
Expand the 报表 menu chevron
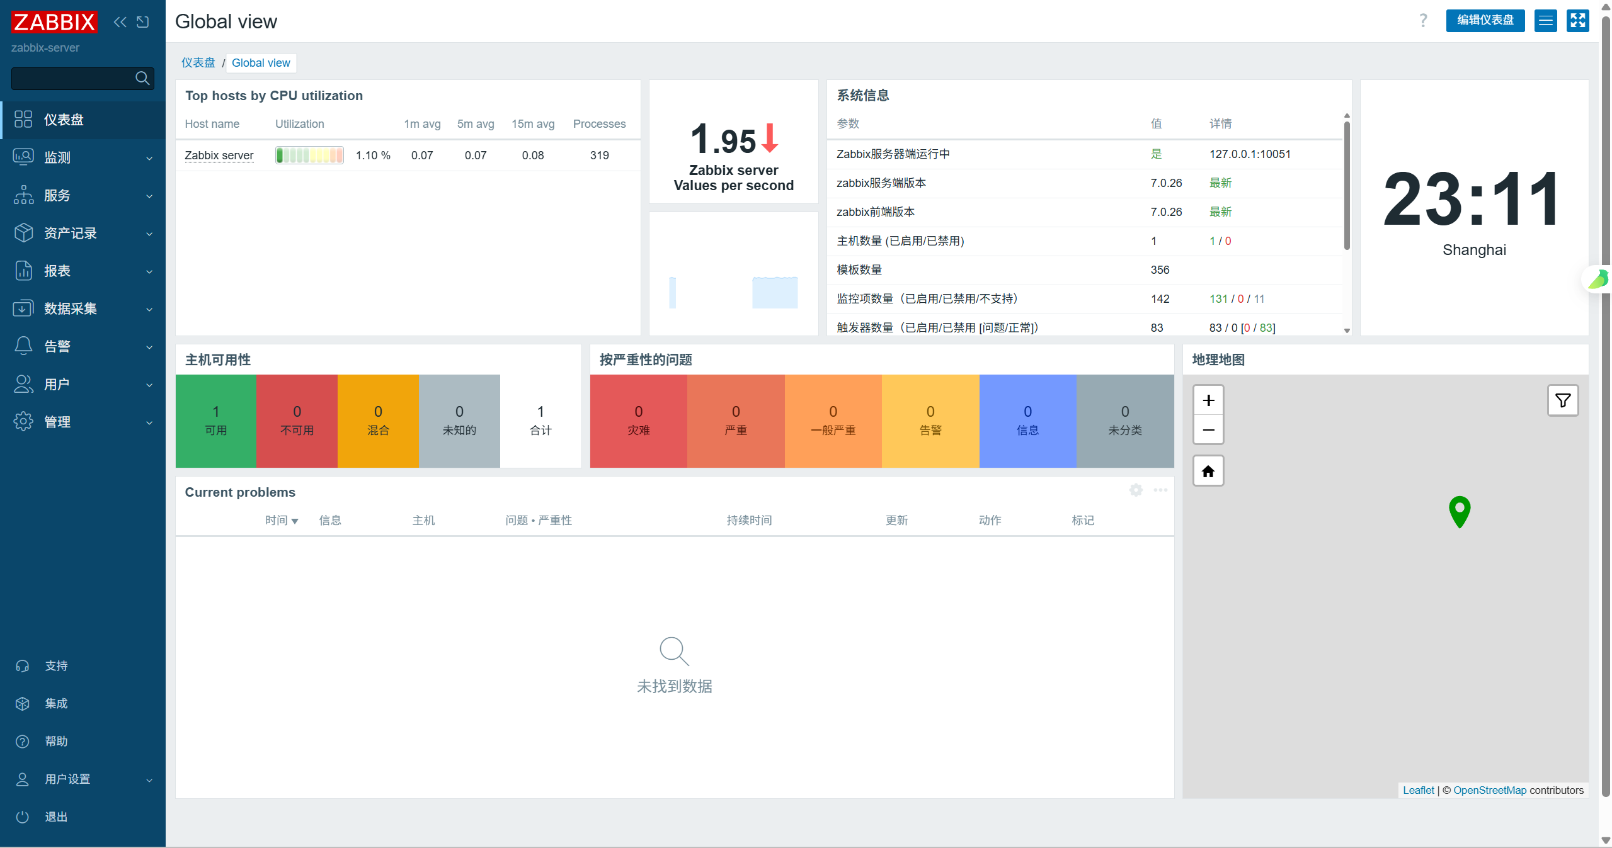(x=149, y=271)
